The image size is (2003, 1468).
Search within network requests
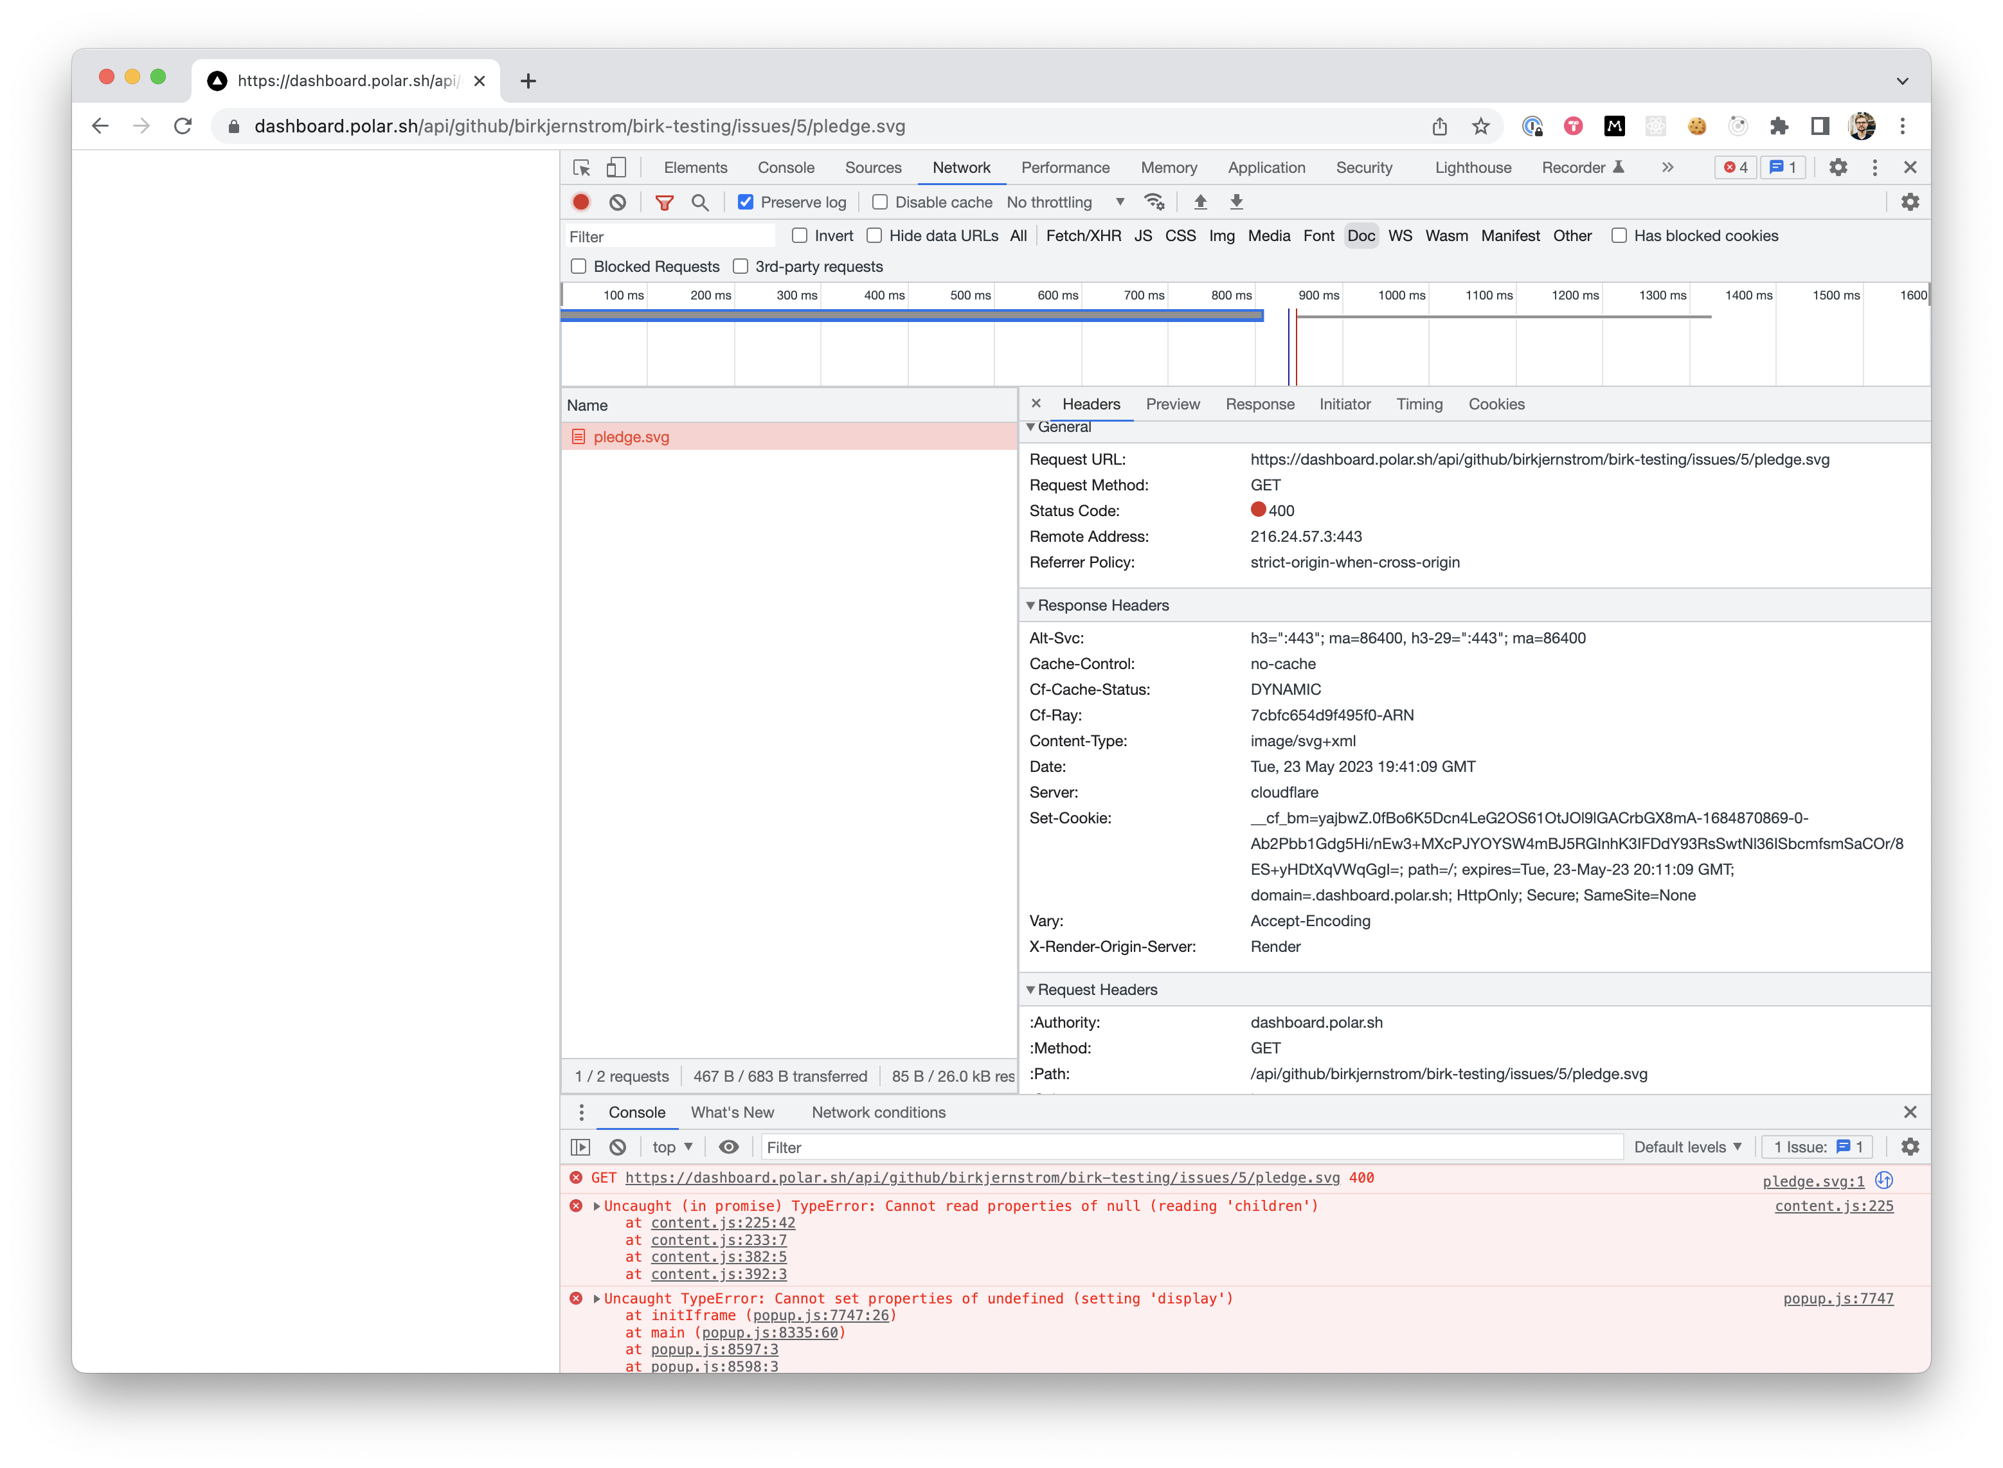click(700, 202)
